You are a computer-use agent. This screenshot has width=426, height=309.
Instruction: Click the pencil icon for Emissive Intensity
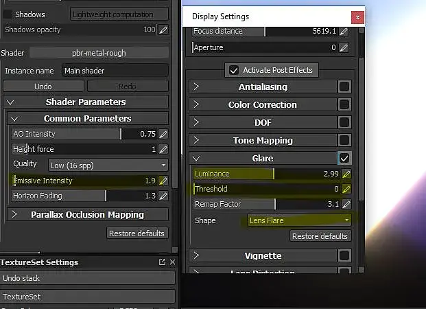tap(163, 181)
